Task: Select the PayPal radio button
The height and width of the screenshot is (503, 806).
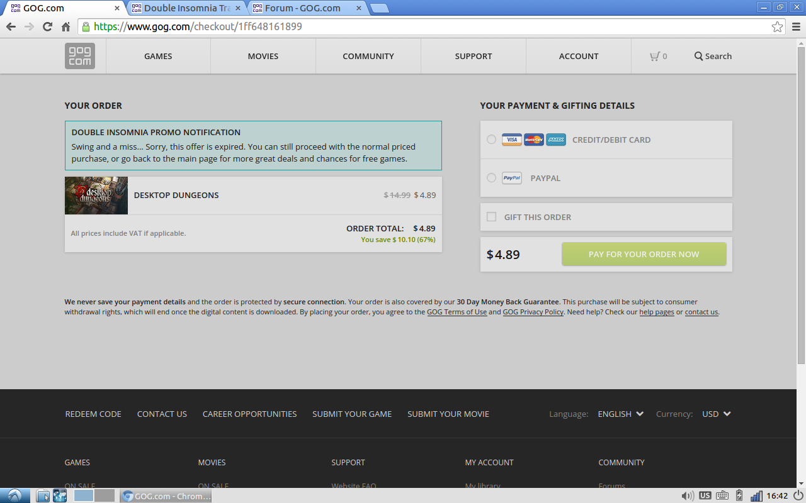Action: [x=491, y=178]
